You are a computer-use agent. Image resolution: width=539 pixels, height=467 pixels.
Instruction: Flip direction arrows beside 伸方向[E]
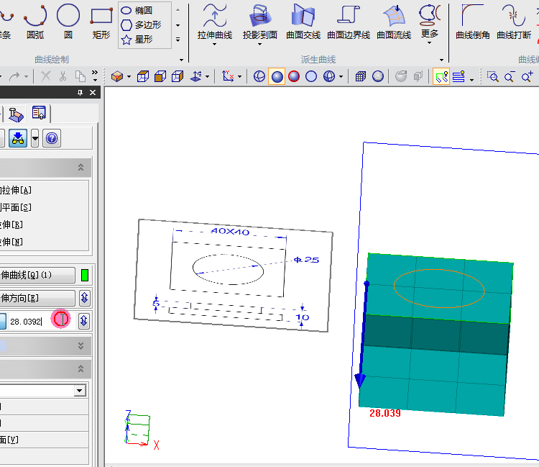click(84, 298)
